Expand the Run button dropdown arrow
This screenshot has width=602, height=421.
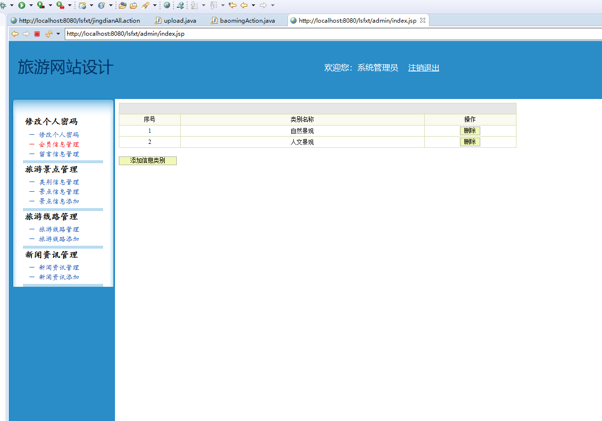click(31, 5)
